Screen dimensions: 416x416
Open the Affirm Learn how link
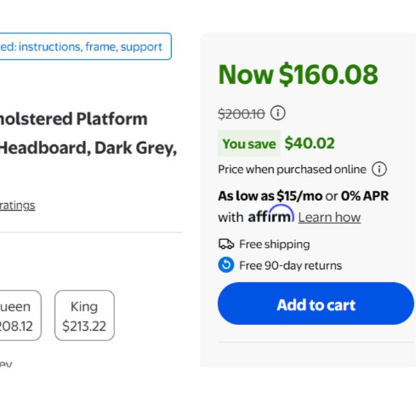(329, 217)
